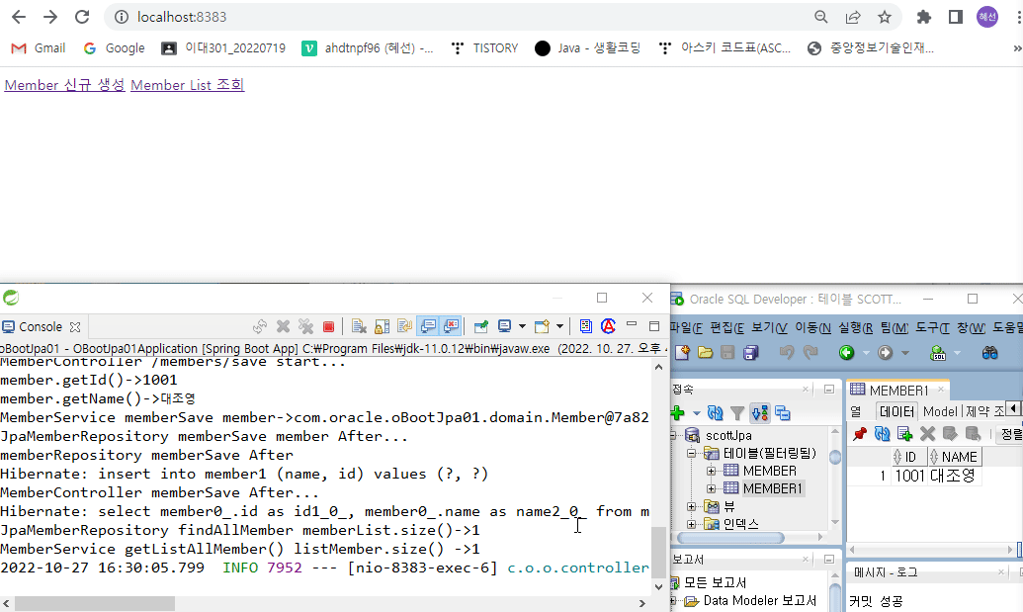Viewport: 1023px width, 612px height.
Task: Select the MEMBER1 editor tab
Action: [898, 391]
